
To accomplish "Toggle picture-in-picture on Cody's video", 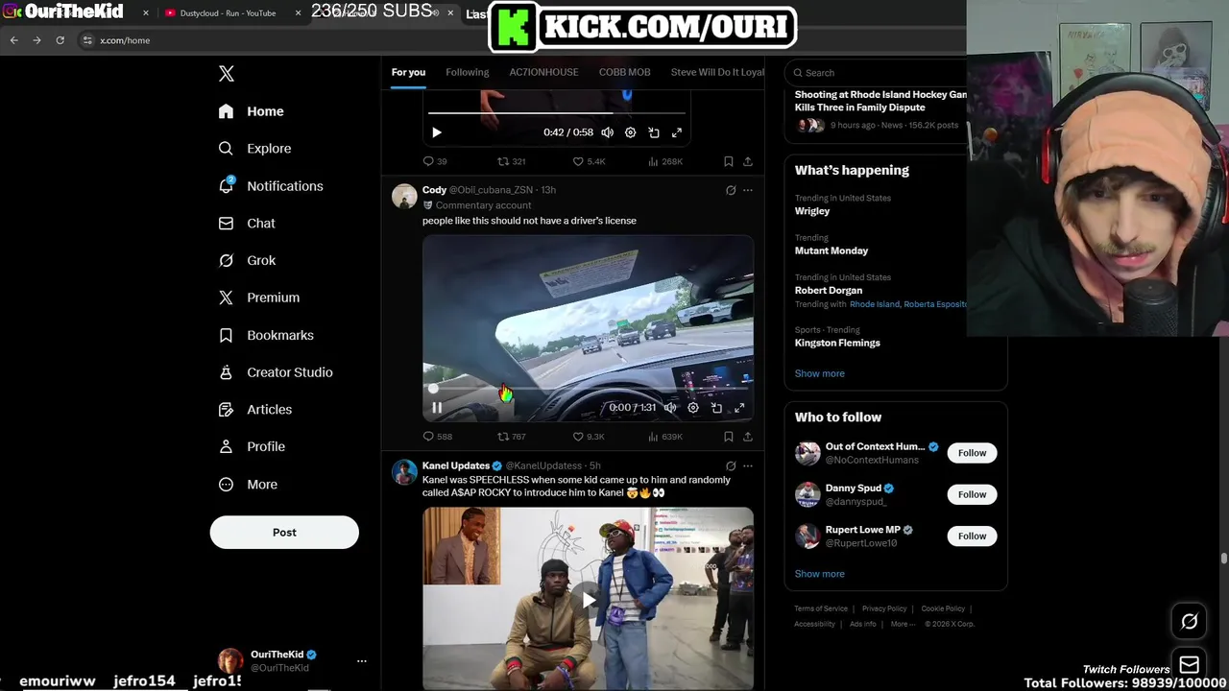I will 716,408.
